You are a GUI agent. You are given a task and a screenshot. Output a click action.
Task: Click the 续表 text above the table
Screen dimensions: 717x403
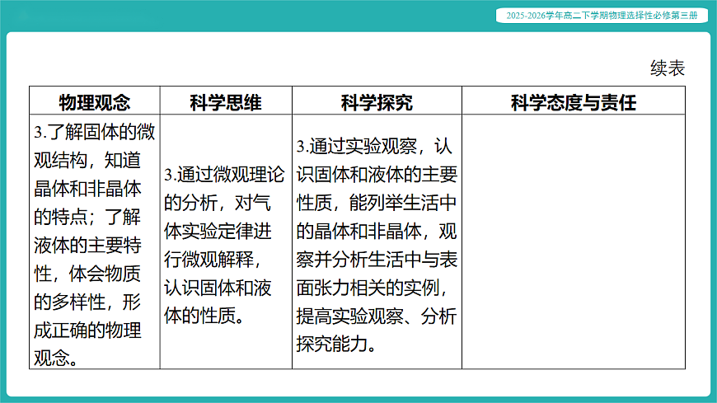[668, 68]
